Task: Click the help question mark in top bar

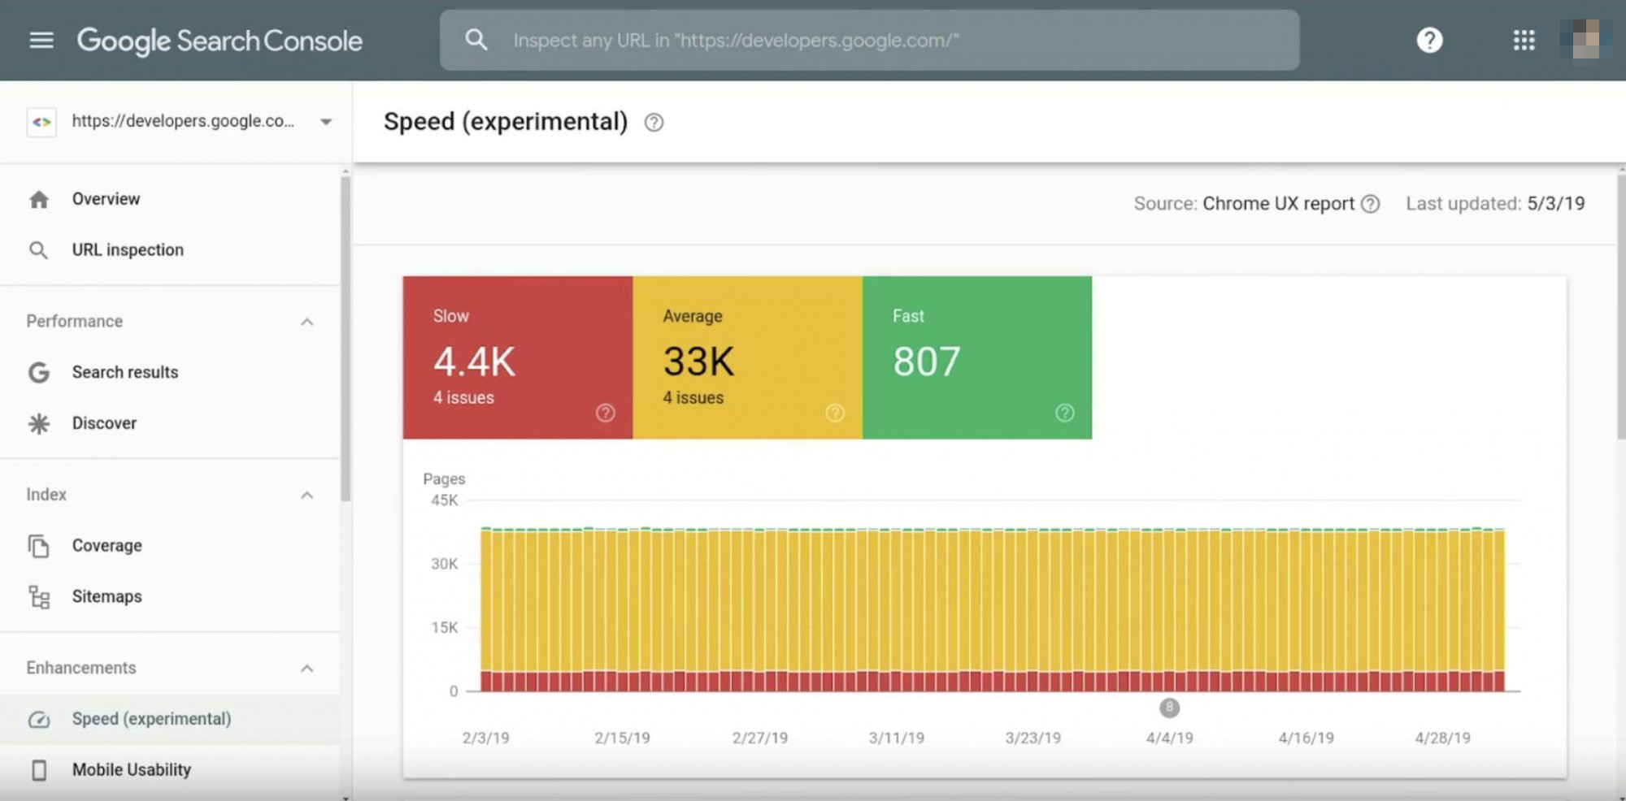Action: (1429, 40)
